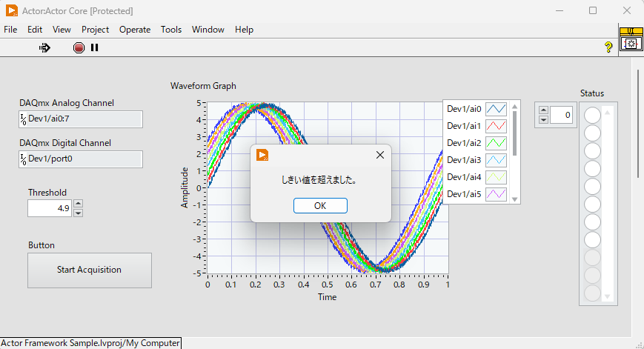Viewport: 644px width, 349px height.
Task: Toggle the second Status indicator LED
Action: [592, 133]
